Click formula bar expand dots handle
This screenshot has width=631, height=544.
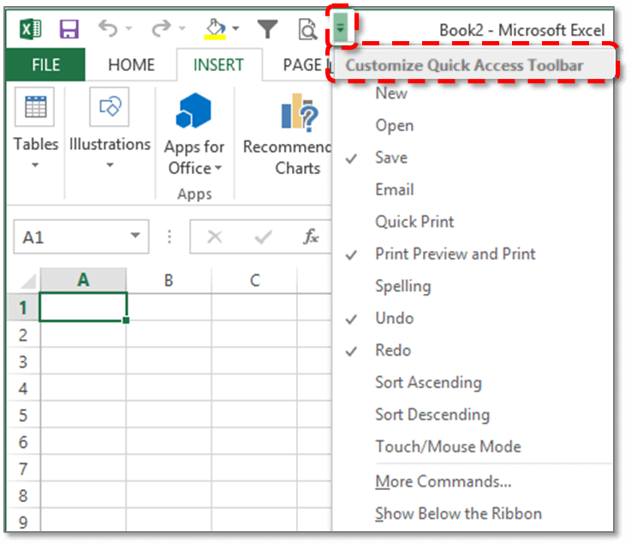click(x=170, y=236)
